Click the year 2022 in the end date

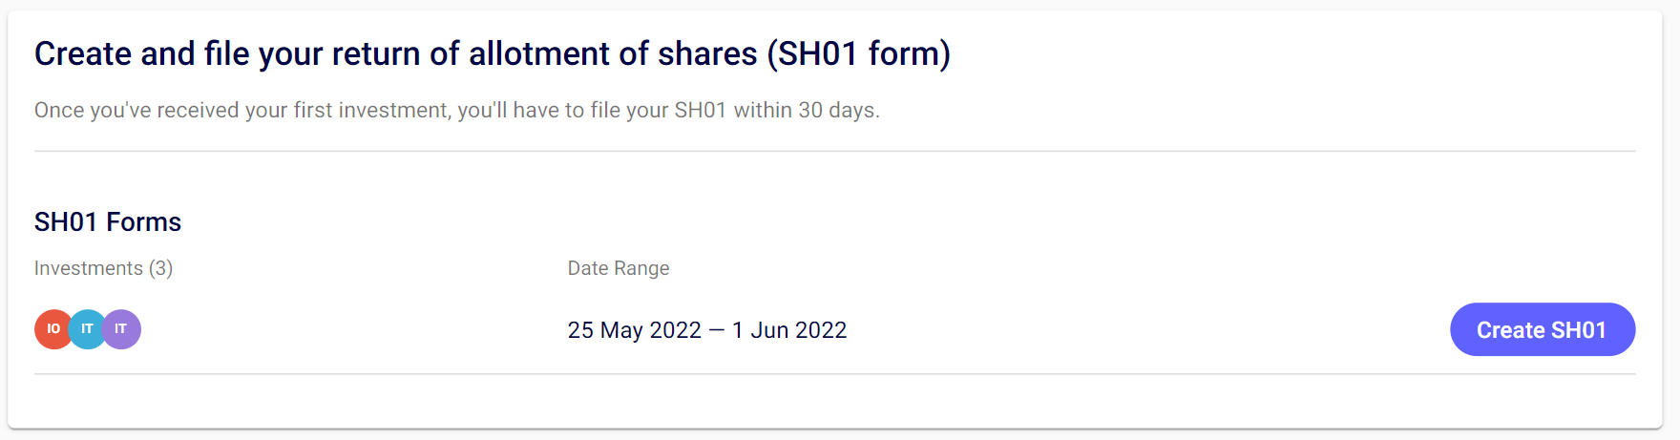821,330
